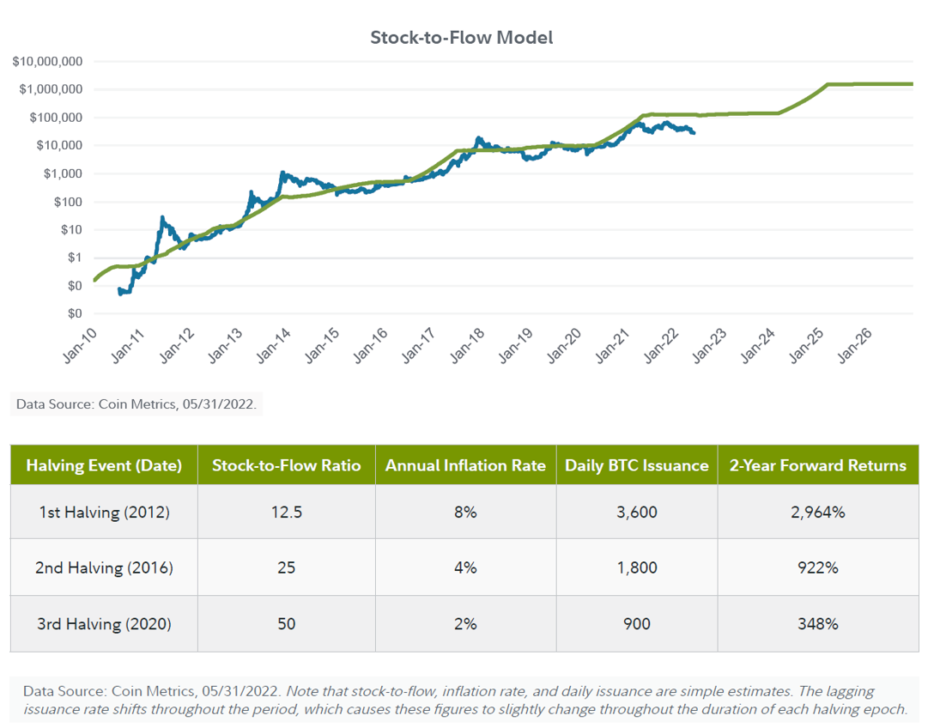Click the 2-Year Forward Returns column header
The width and height of the screenshot is (946, 728).
[x=817, y=465]
